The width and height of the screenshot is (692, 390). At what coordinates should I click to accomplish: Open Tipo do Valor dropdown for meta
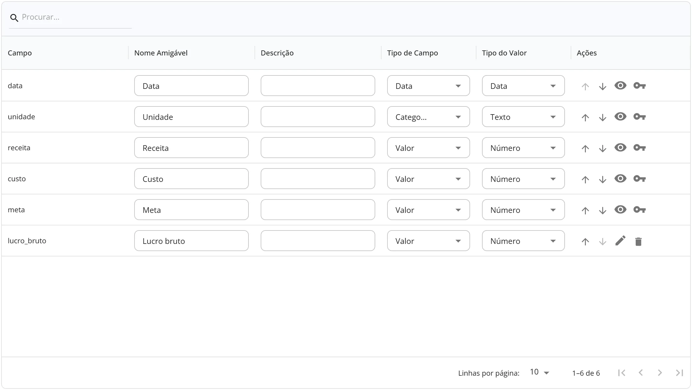(x=523, y=210)
